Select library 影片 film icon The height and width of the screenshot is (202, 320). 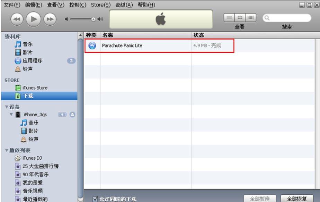pos(18,52)
